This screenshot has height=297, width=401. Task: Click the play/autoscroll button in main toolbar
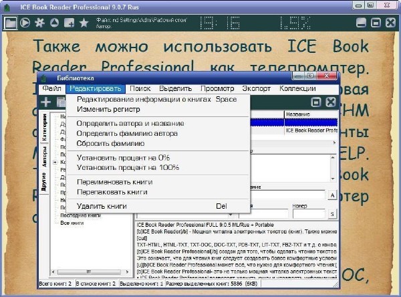click(25, 22)
